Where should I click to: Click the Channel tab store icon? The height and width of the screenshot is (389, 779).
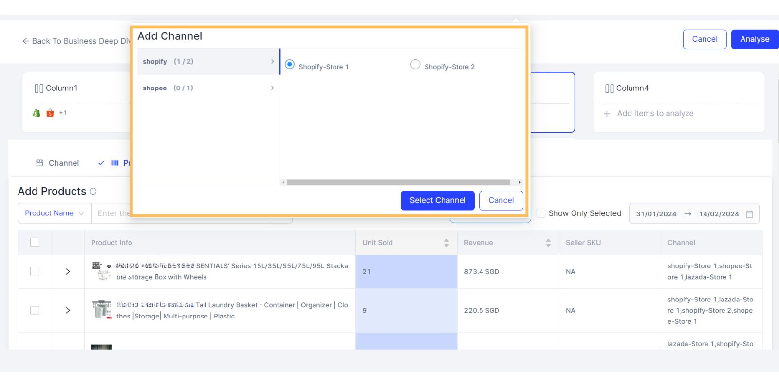click(x=40, y=163)
